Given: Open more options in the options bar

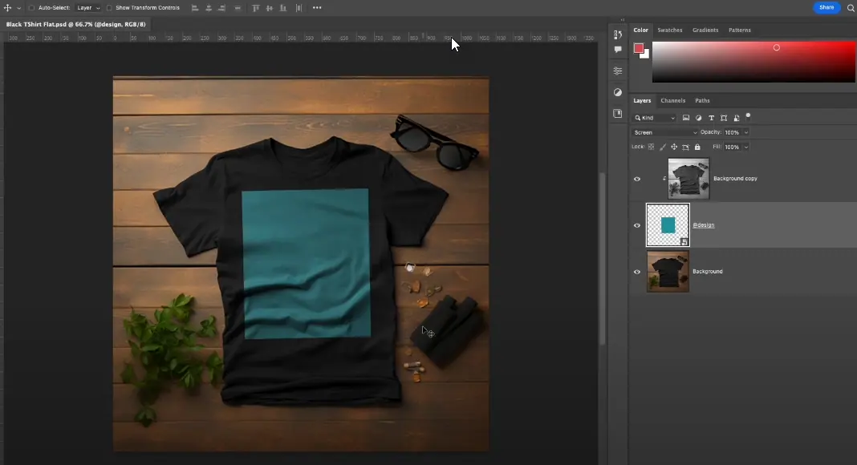Looking at the screenshot, I should tap(317, 8).
